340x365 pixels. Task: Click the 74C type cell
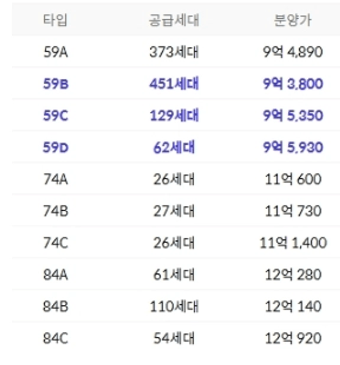point(56,243)
